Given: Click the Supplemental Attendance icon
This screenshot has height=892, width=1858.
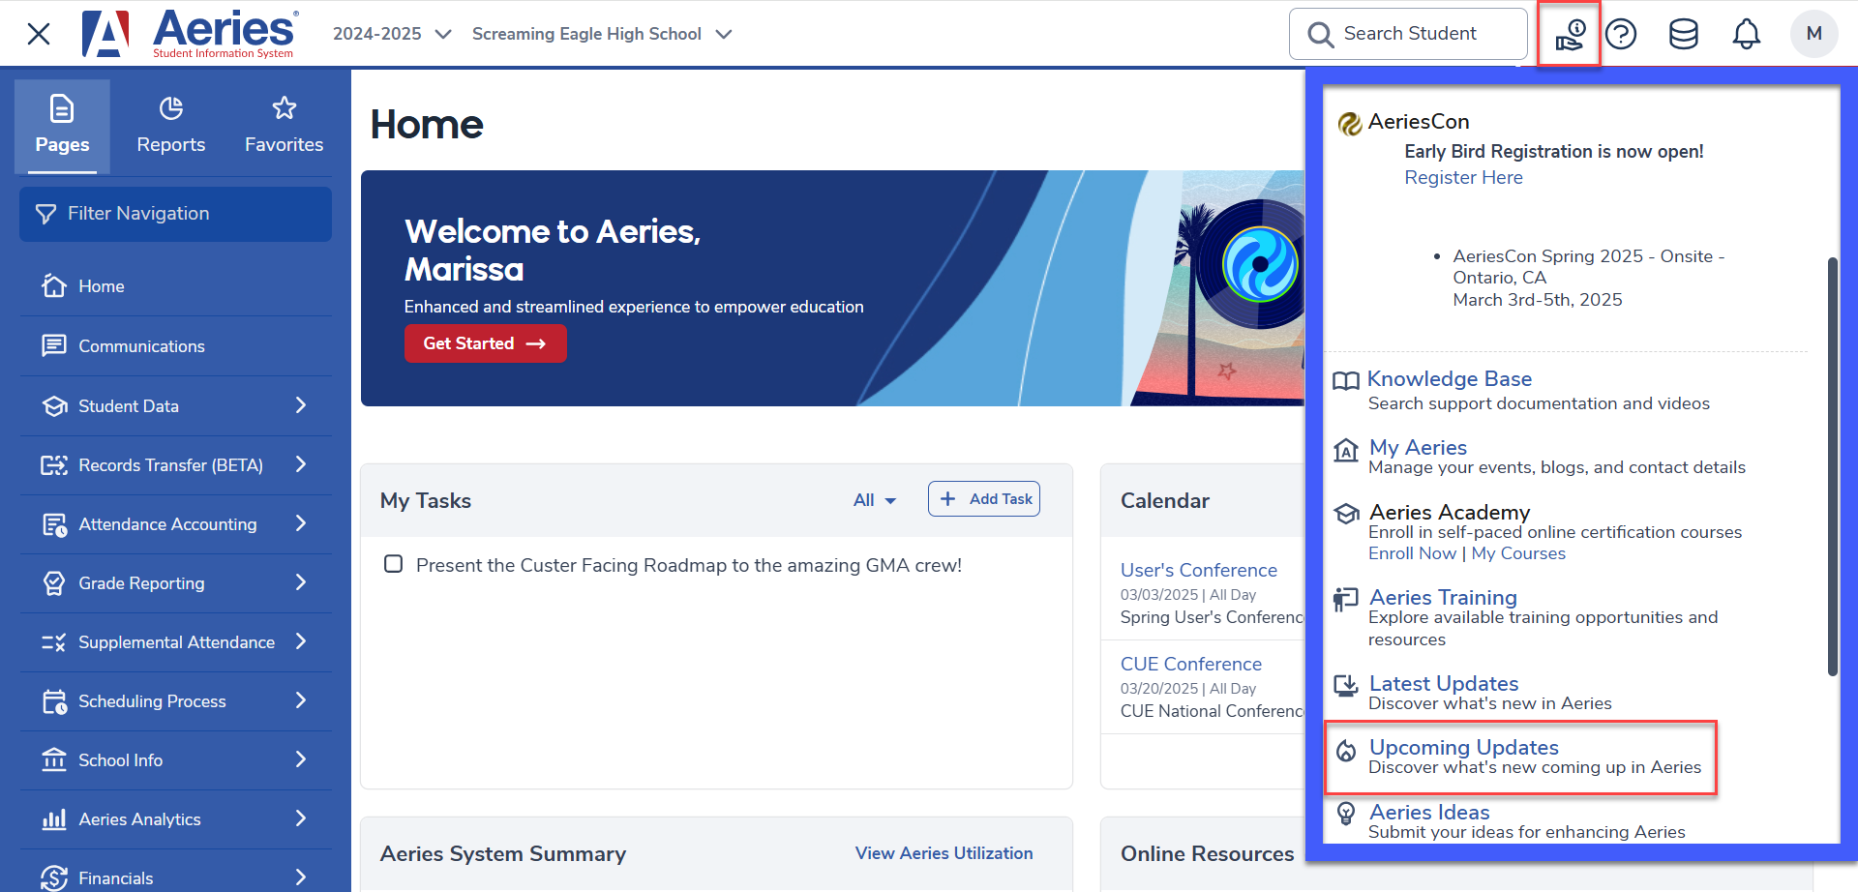Looking at the screenshot, I should 54,642.
